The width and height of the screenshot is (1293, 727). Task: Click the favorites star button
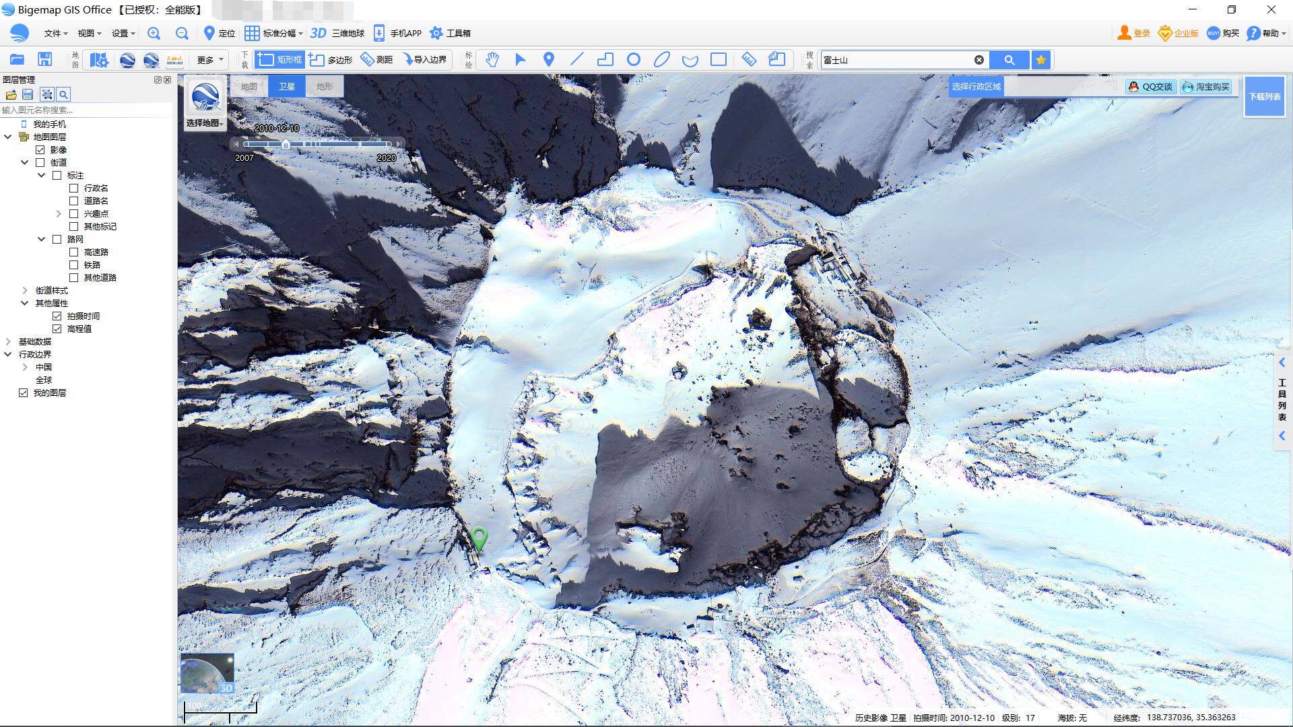pyautogui.click(x=1041, y=60)
